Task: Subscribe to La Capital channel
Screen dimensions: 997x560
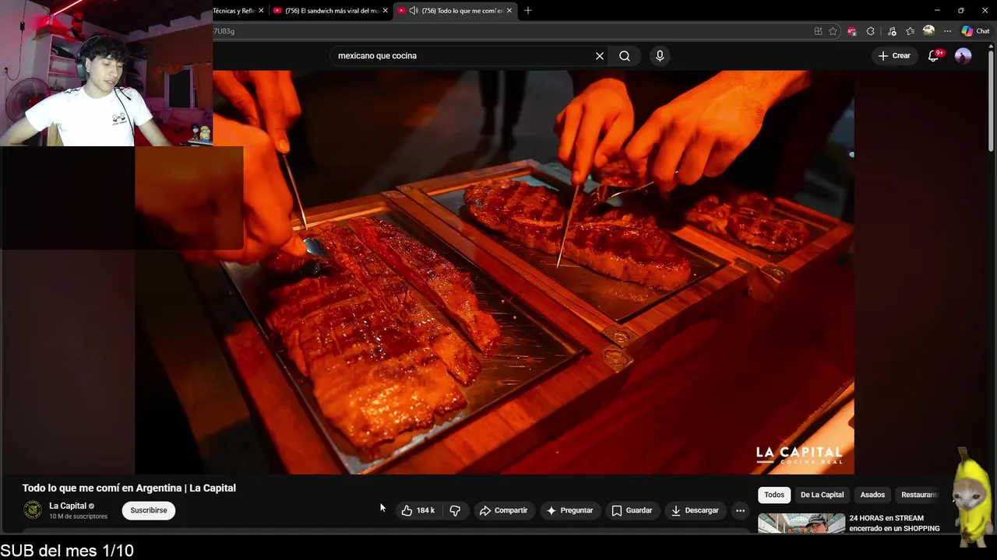Action: point(149,510)
